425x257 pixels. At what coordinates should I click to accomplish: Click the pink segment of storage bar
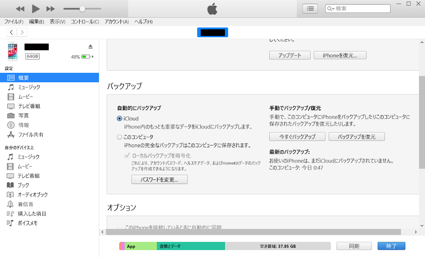click(x=123, y=246)
